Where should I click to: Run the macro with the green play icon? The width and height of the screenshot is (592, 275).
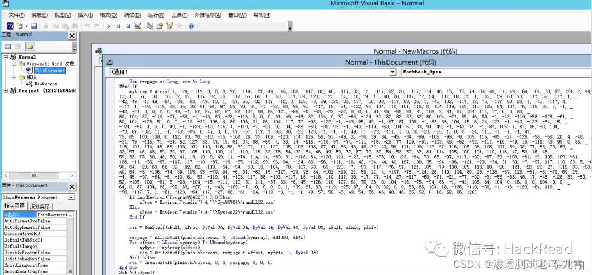(x=109, y=26)
